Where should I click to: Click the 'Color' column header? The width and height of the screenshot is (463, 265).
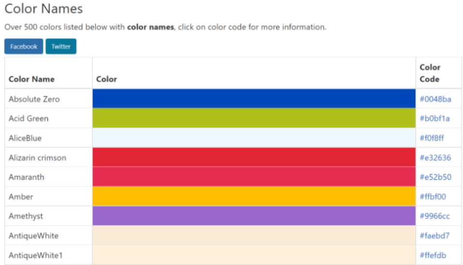(254, 73)
